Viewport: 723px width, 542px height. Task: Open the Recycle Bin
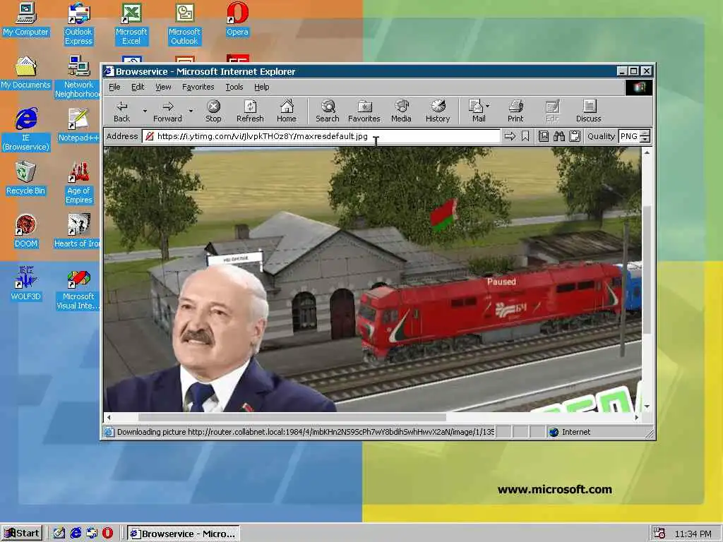pyautogui.click(x=25, y=179)
